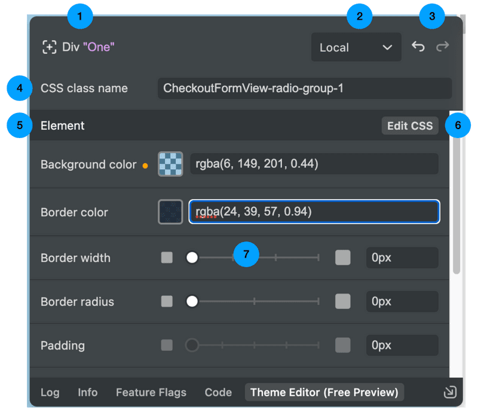Open the Border color swatch picker
The height and width of the screenshot is (419, 478).
tap(170, 212)
